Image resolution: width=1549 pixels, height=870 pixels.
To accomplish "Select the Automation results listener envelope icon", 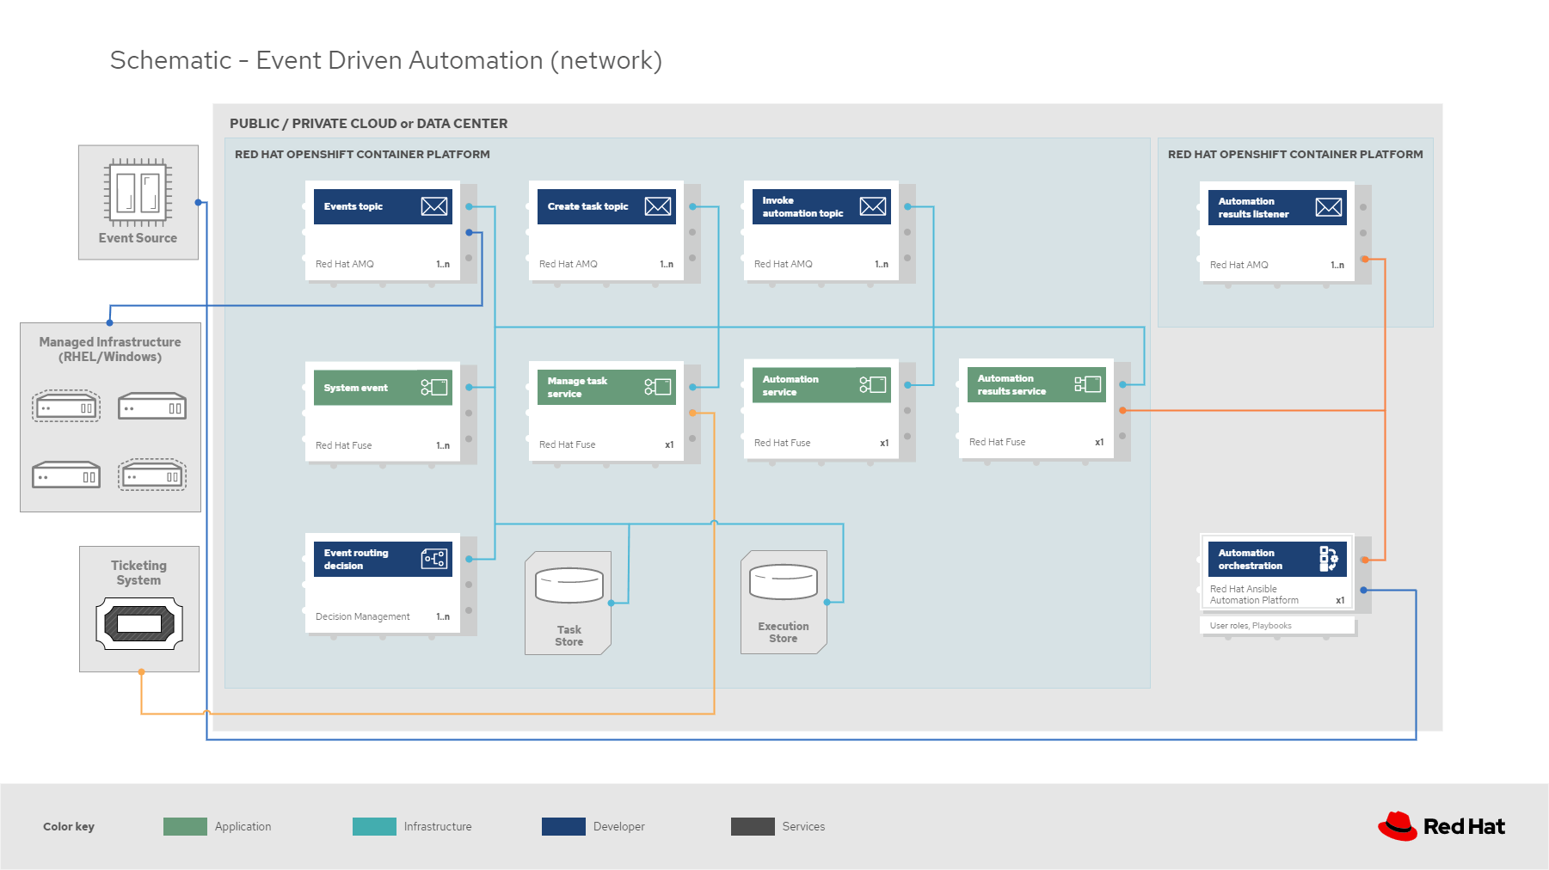I will pos(1329,207).
